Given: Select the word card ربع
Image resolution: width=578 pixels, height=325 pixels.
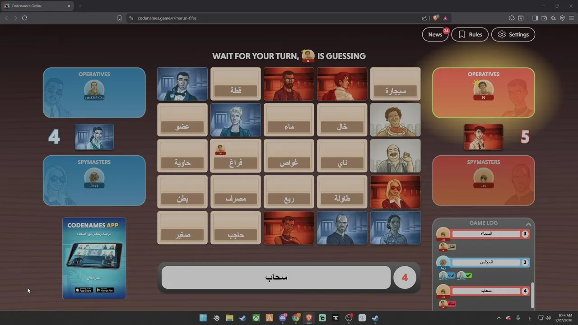Looking at the screenshot, I should (289, 192).
